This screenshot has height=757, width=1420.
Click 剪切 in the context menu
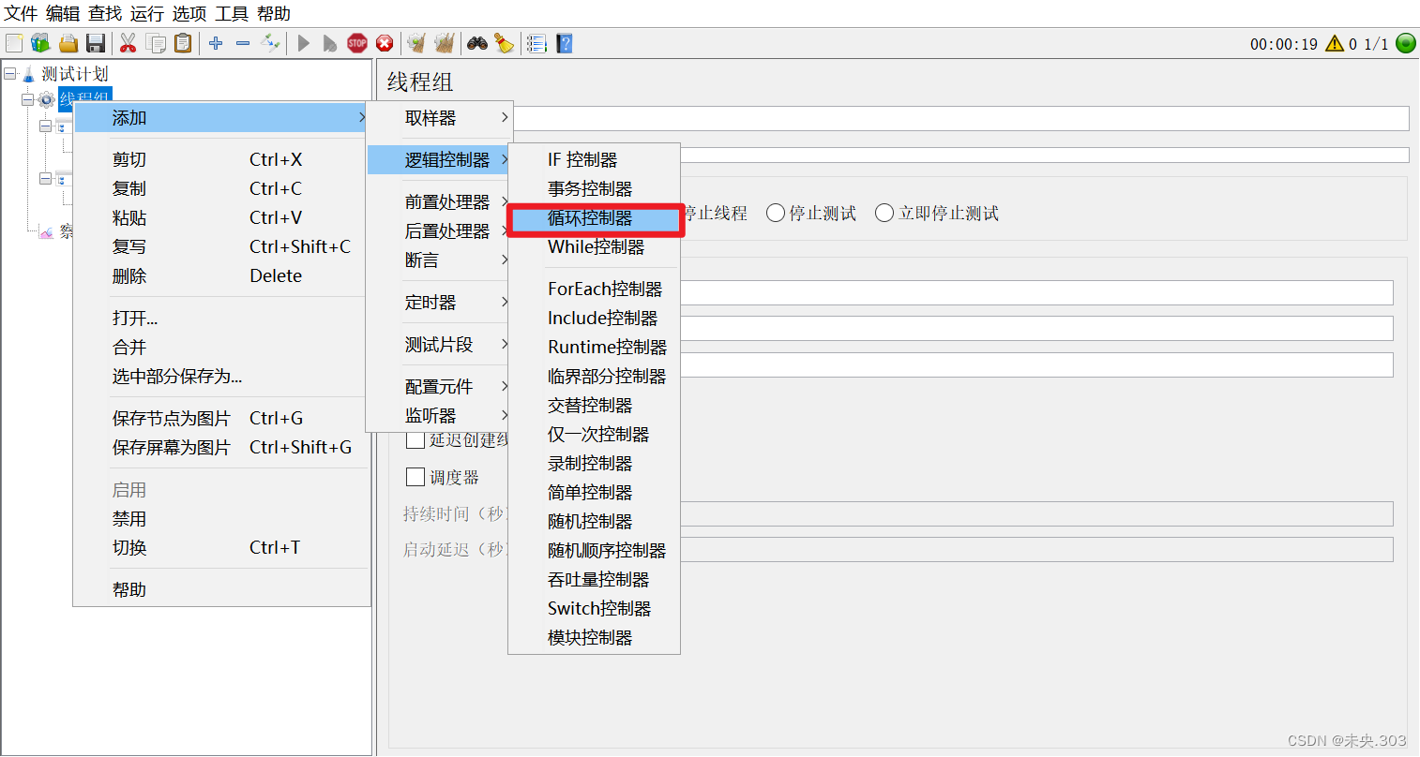point(221,159)
